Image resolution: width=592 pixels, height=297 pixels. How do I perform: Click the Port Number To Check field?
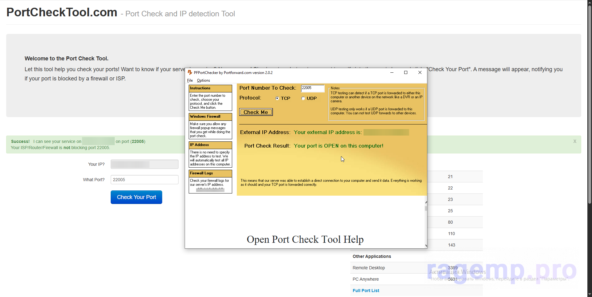(x=313, y=88)
